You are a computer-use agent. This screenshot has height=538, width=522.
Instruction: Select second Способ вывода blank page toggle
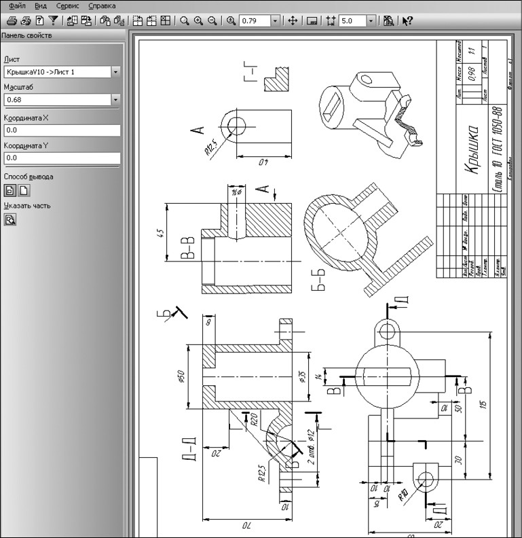(22, 190)
